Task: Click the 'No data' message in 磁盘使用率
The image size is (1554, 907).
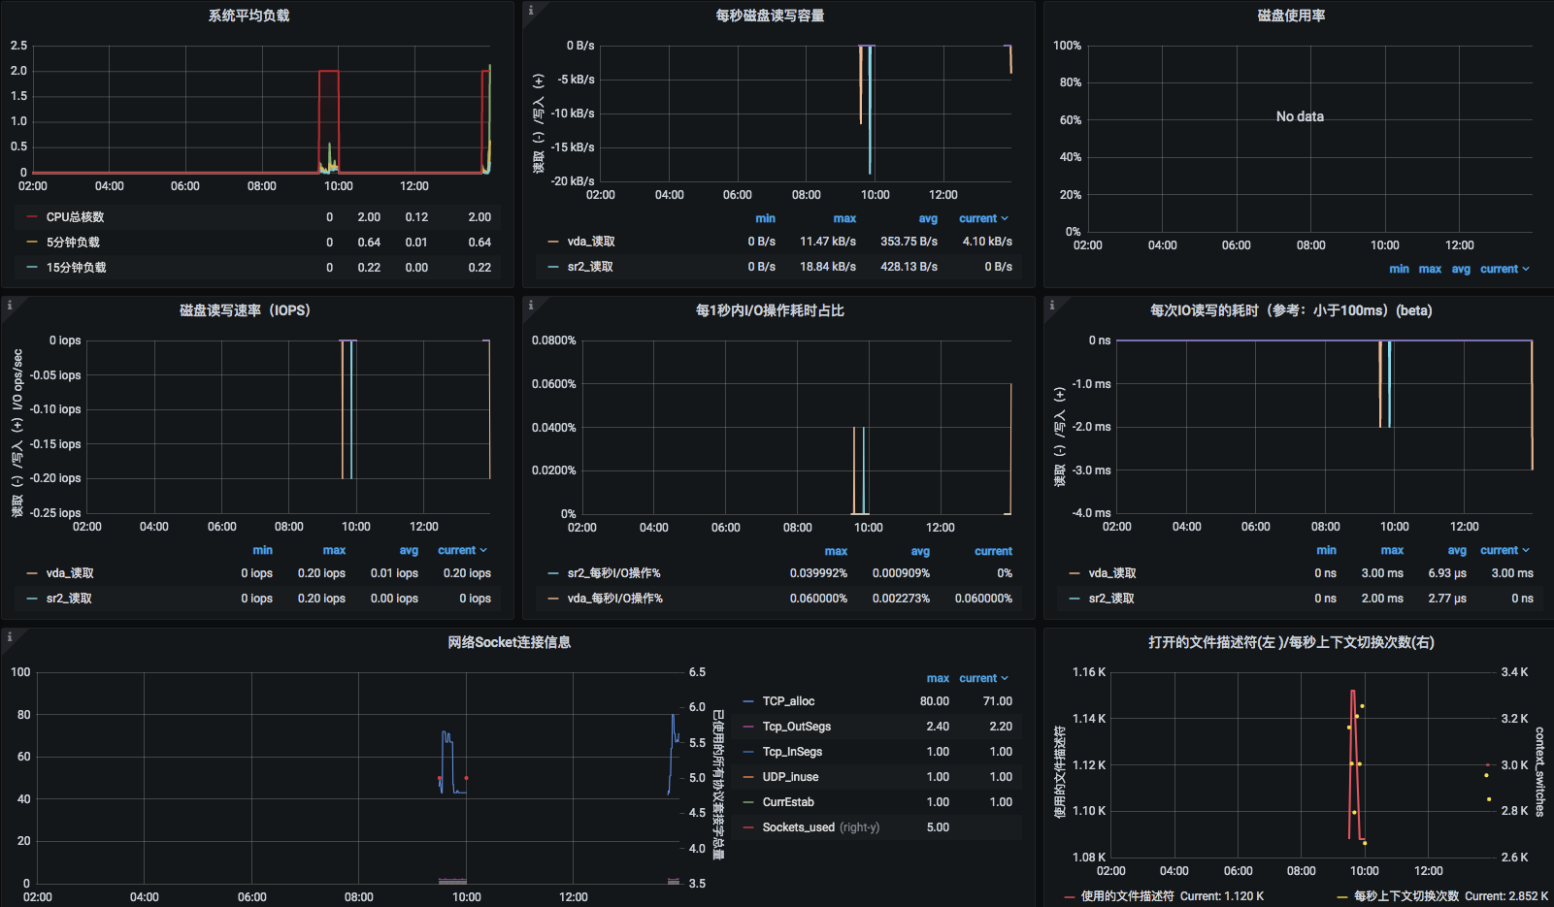Action: coord(1300,116)
